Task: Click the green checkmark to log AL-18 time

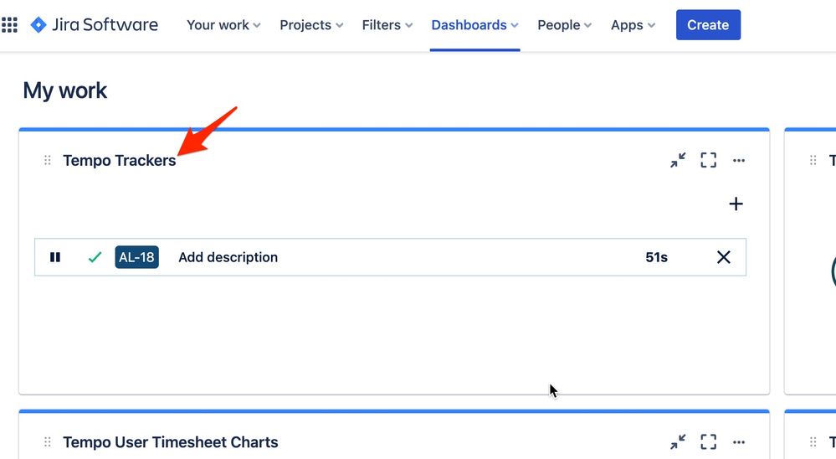Action: [x=95, y=257]
